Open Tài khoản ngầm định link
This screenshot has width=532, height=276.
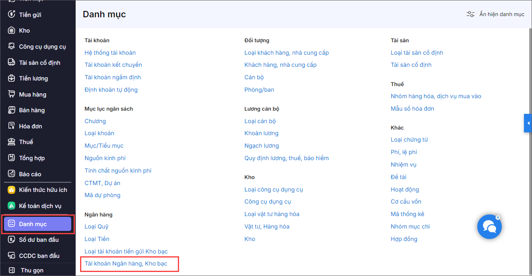pyautogui.click(x=113, y=77)
